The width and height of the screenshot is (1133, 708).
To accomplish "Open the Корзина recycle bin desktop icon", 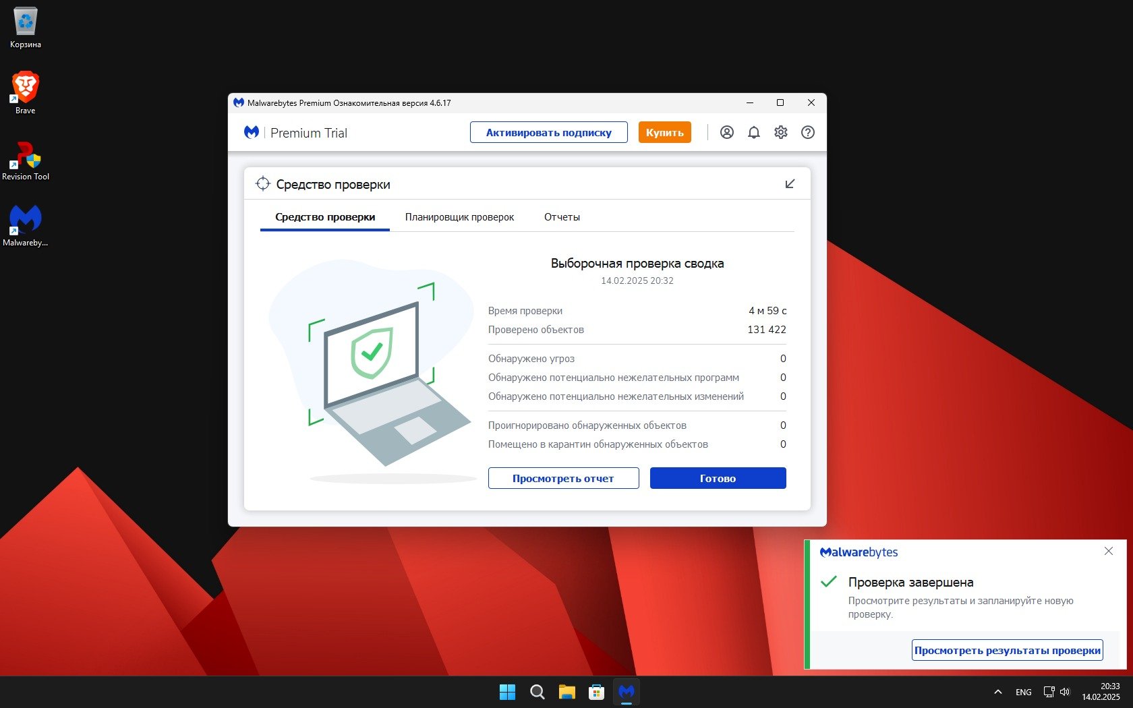I will coord(26,28).
